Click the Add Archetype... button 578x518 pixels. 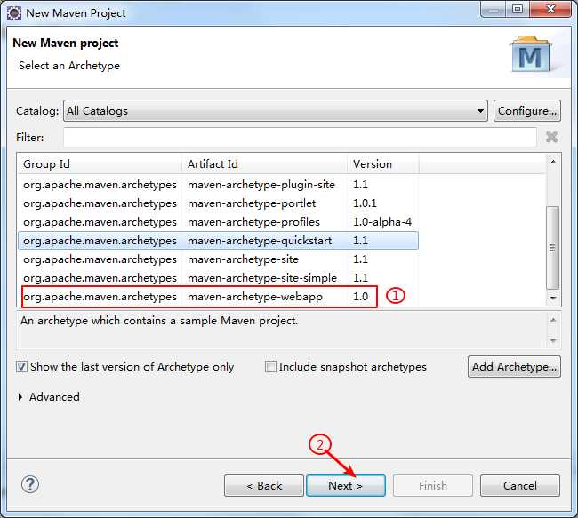click(x=514, y=367)
